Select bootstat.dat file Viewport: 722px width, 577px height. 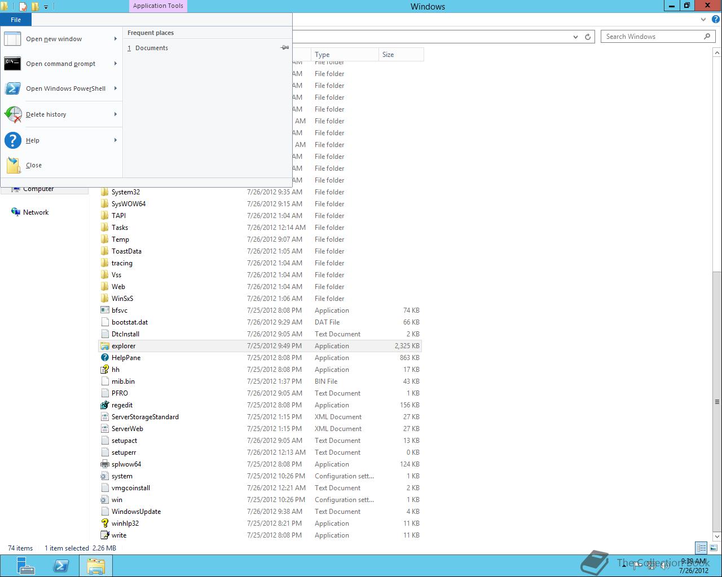(130, 322)
